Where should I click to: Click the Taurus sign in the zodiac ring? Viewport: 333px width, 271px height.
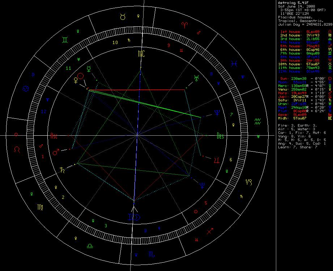tap(122, 16)
